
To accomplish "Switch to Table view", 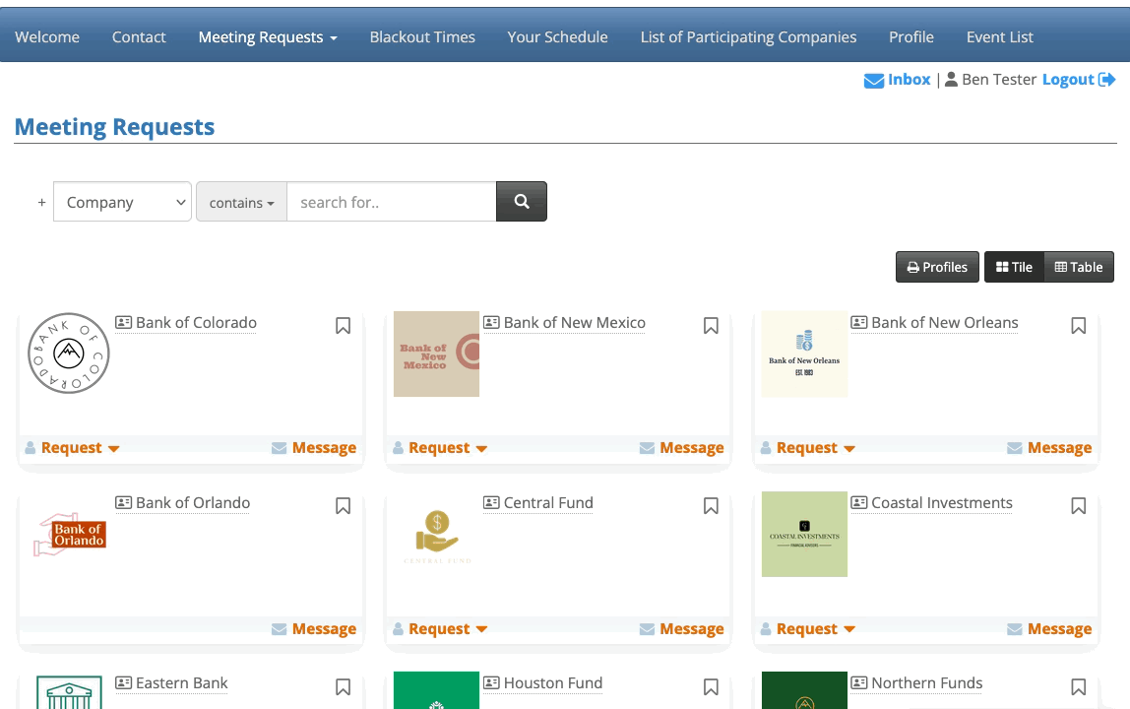I will [x=1079, y=267].
